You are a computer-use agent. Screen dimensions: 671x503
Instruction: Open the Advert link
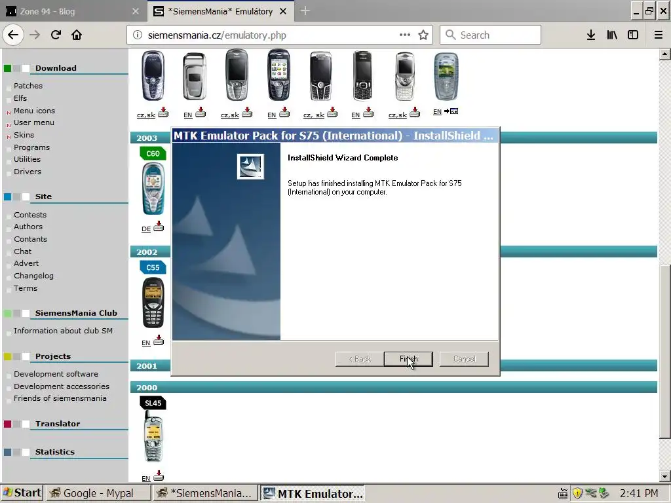point(26,263)
